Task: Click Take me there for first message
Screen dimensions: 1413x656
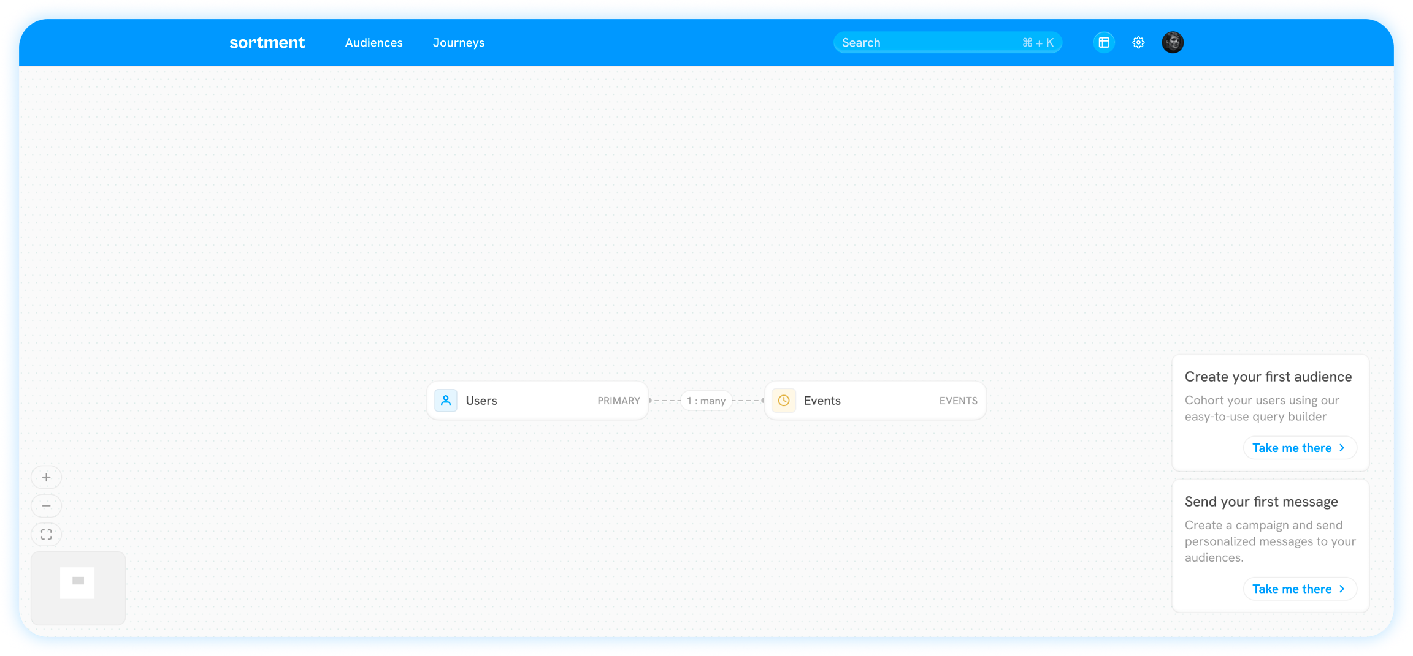Action: (1299, 589)
